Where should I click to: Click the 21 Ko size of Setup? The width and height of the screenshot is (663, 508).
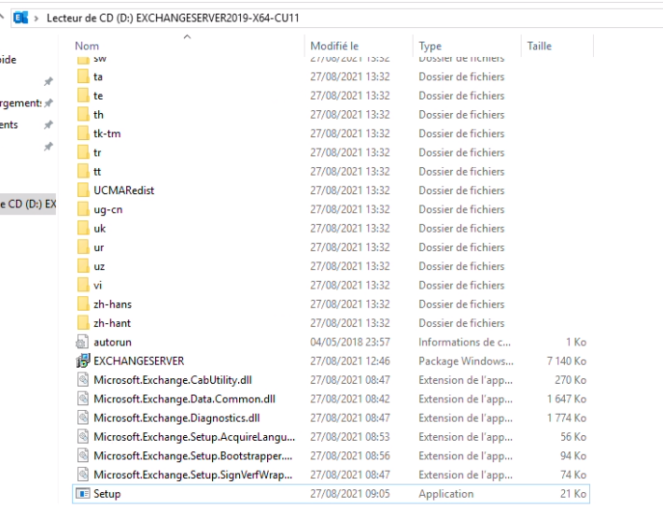coord(573,494)
